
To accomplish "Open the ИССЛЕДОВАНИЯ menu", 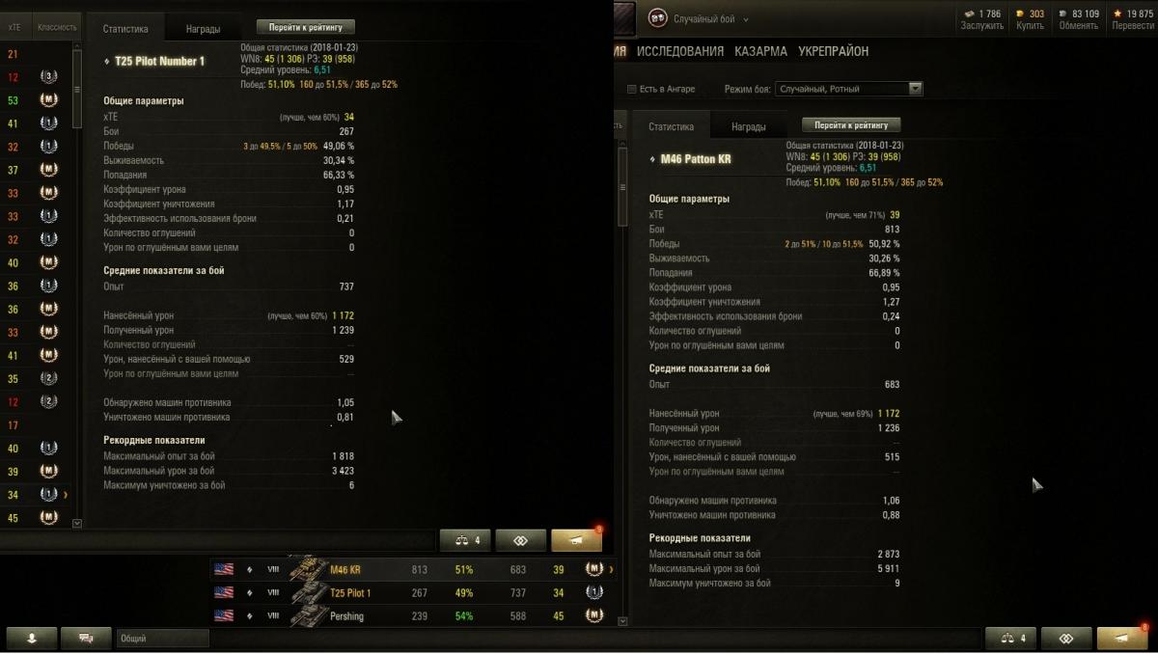I will 680,51.
